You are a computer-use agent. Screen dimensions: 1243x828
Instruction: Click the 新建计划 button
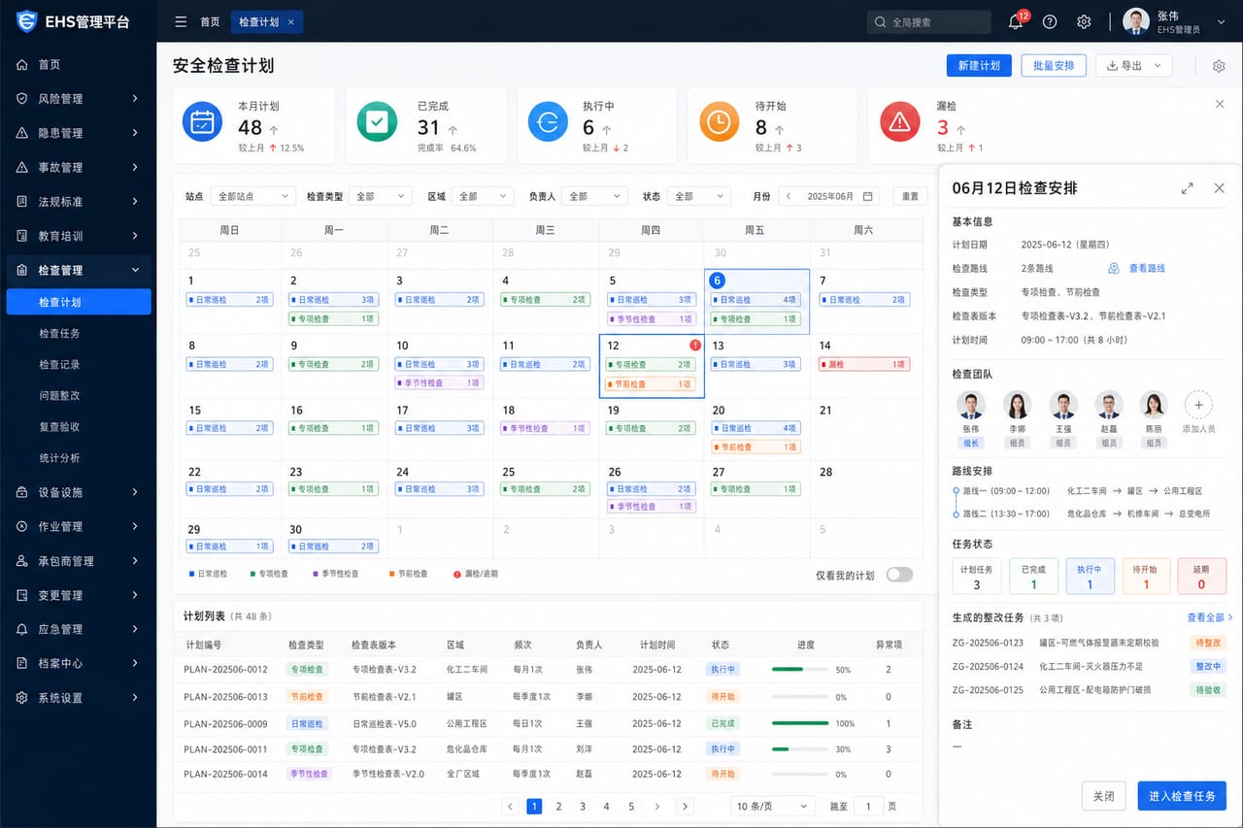pos(979,65)
